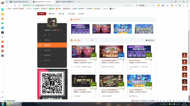Click the browser item in Windows taskbar
The height and width of the screenshot is (106, 190).
tap(14, 104)
